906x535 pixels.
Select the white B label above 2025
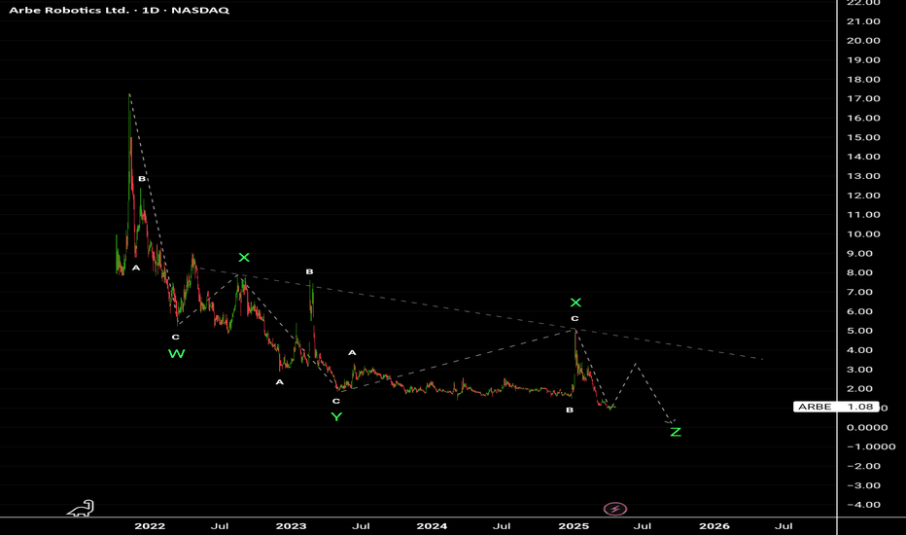click(x=570, y=410)
